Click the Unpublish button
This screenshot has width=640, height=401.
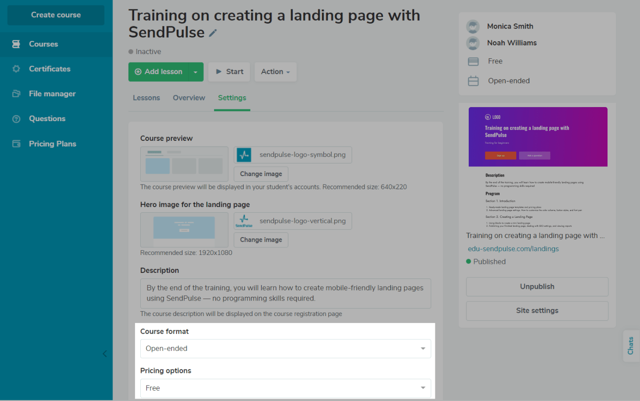tap(537, 286)
